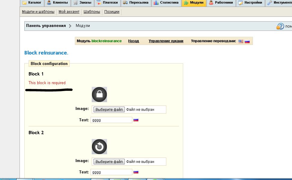Click the Платежи payment icon
This screenshot has height=180, width=292.
click(x=99, y=3)
